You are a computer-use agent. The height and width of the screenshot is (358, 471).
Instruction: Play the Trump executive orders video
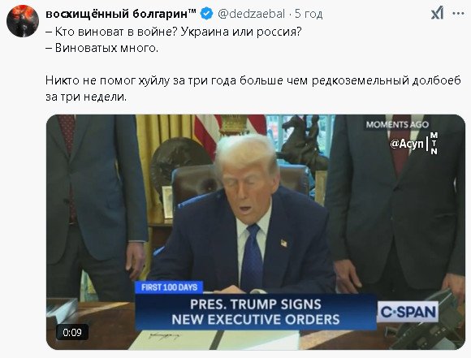point(256,232)
